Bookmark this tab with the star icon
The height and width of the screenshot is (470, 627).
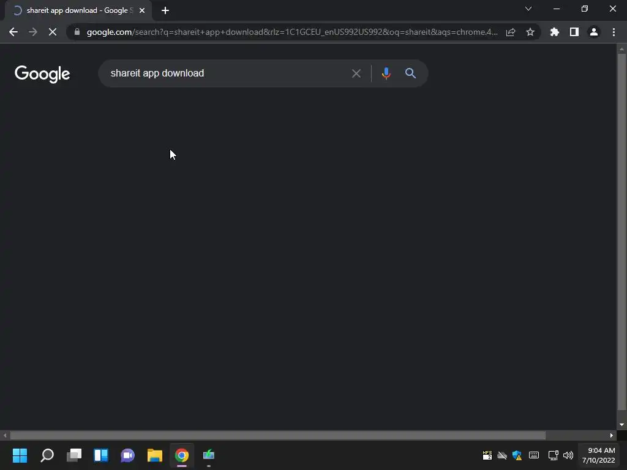pyautogui.click(x=530, y=32)
